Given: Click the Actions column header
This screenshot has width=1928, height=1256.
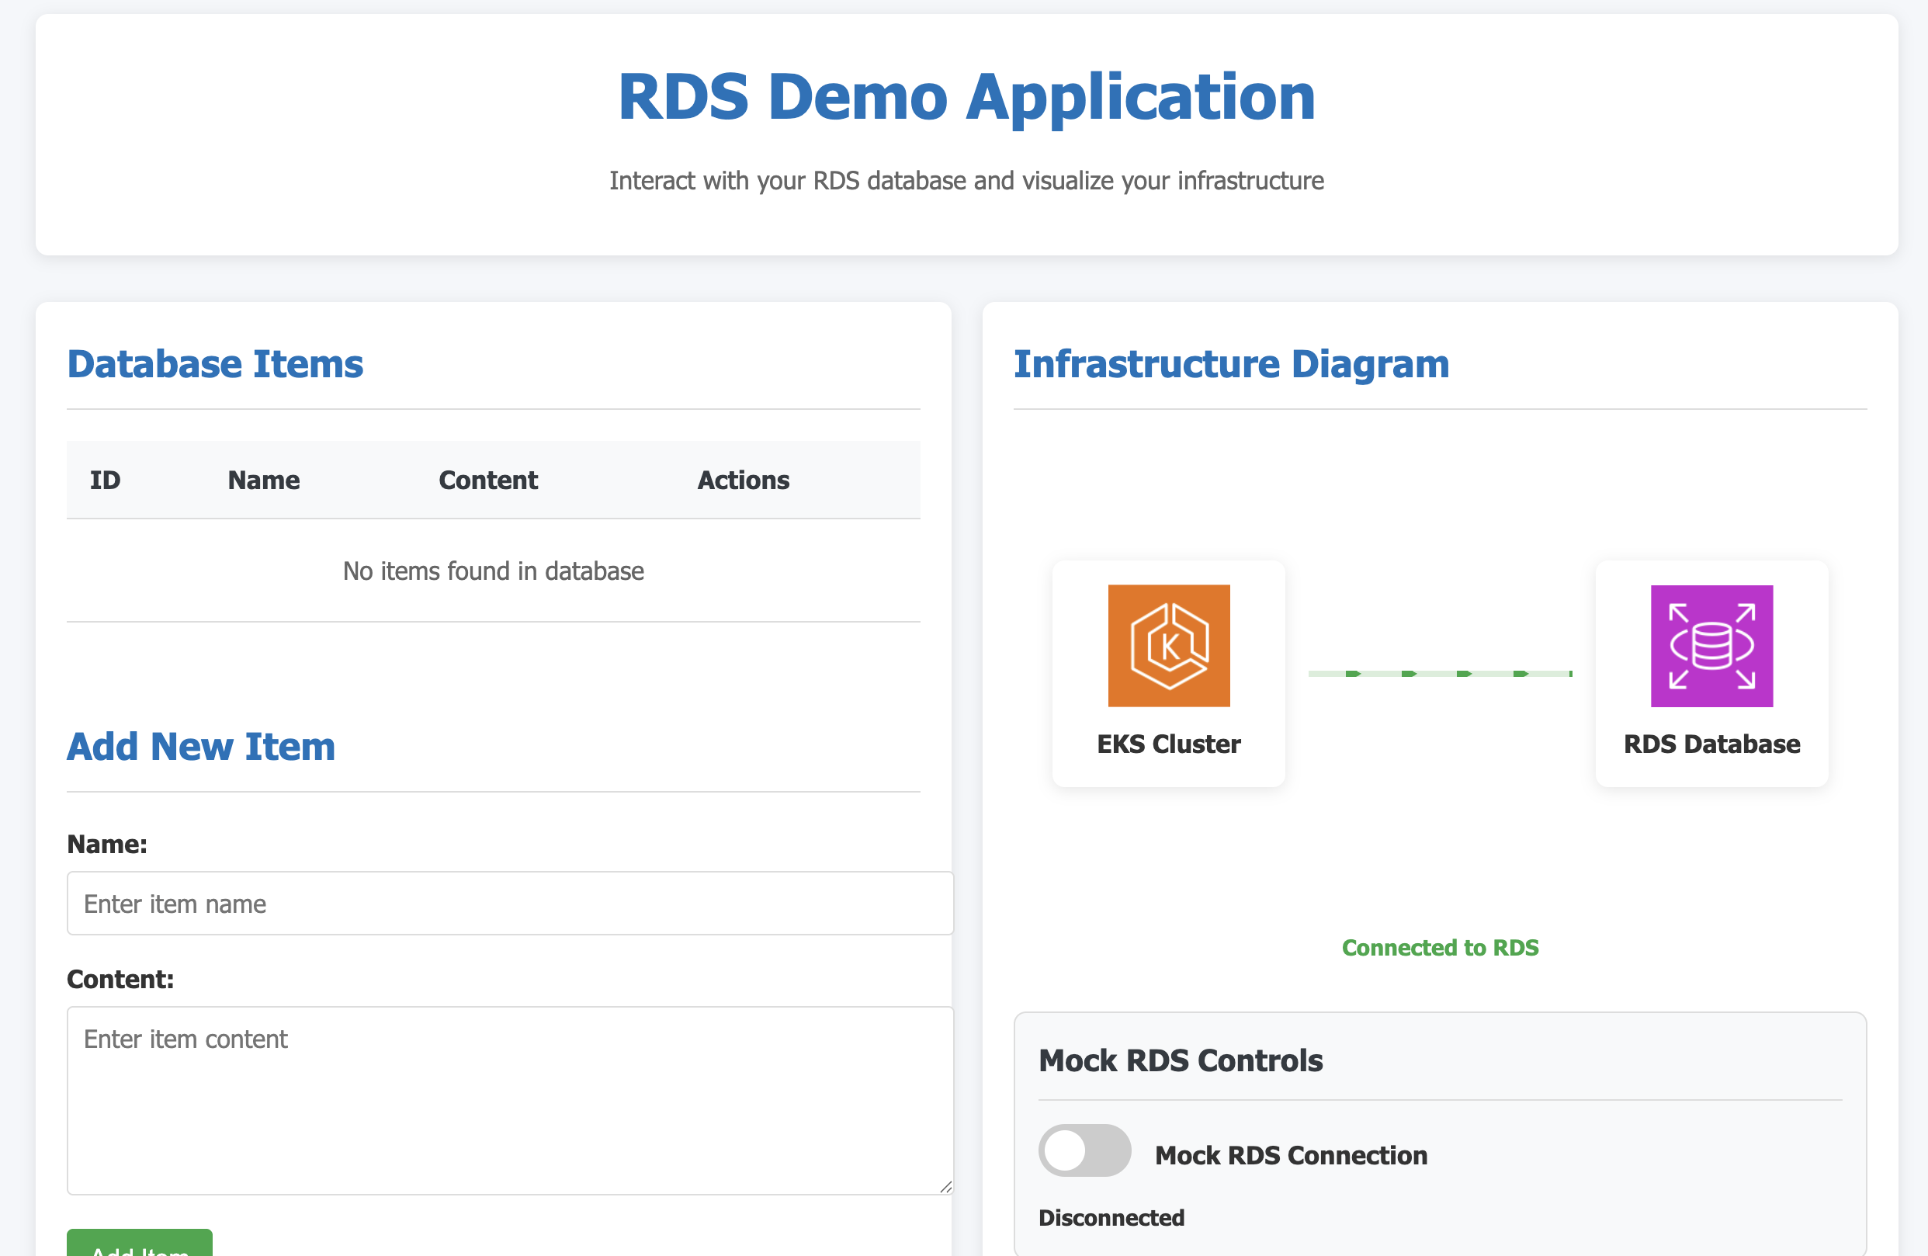Looking at the screenshot, I should (x=743, y=480).
